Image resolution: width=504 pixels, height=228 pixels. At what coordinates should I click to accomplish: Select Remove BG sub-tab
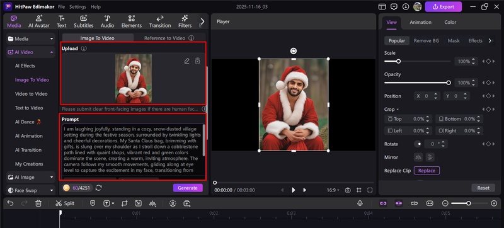click(x=427, y=41)
